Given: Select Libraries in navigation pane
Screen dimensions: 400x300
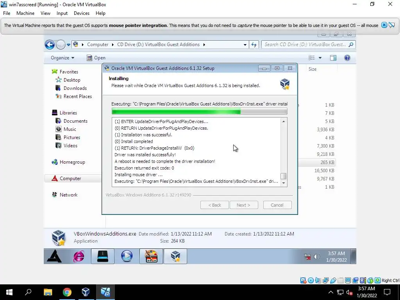Looking at the screenshot, I should [68, 112].
